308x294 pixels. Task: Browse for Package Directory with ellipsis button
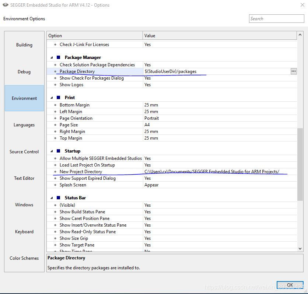coord(294,71)
